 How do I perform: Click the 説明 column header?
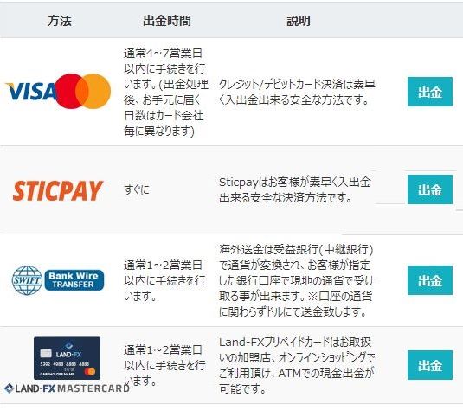tap(299, 21)
